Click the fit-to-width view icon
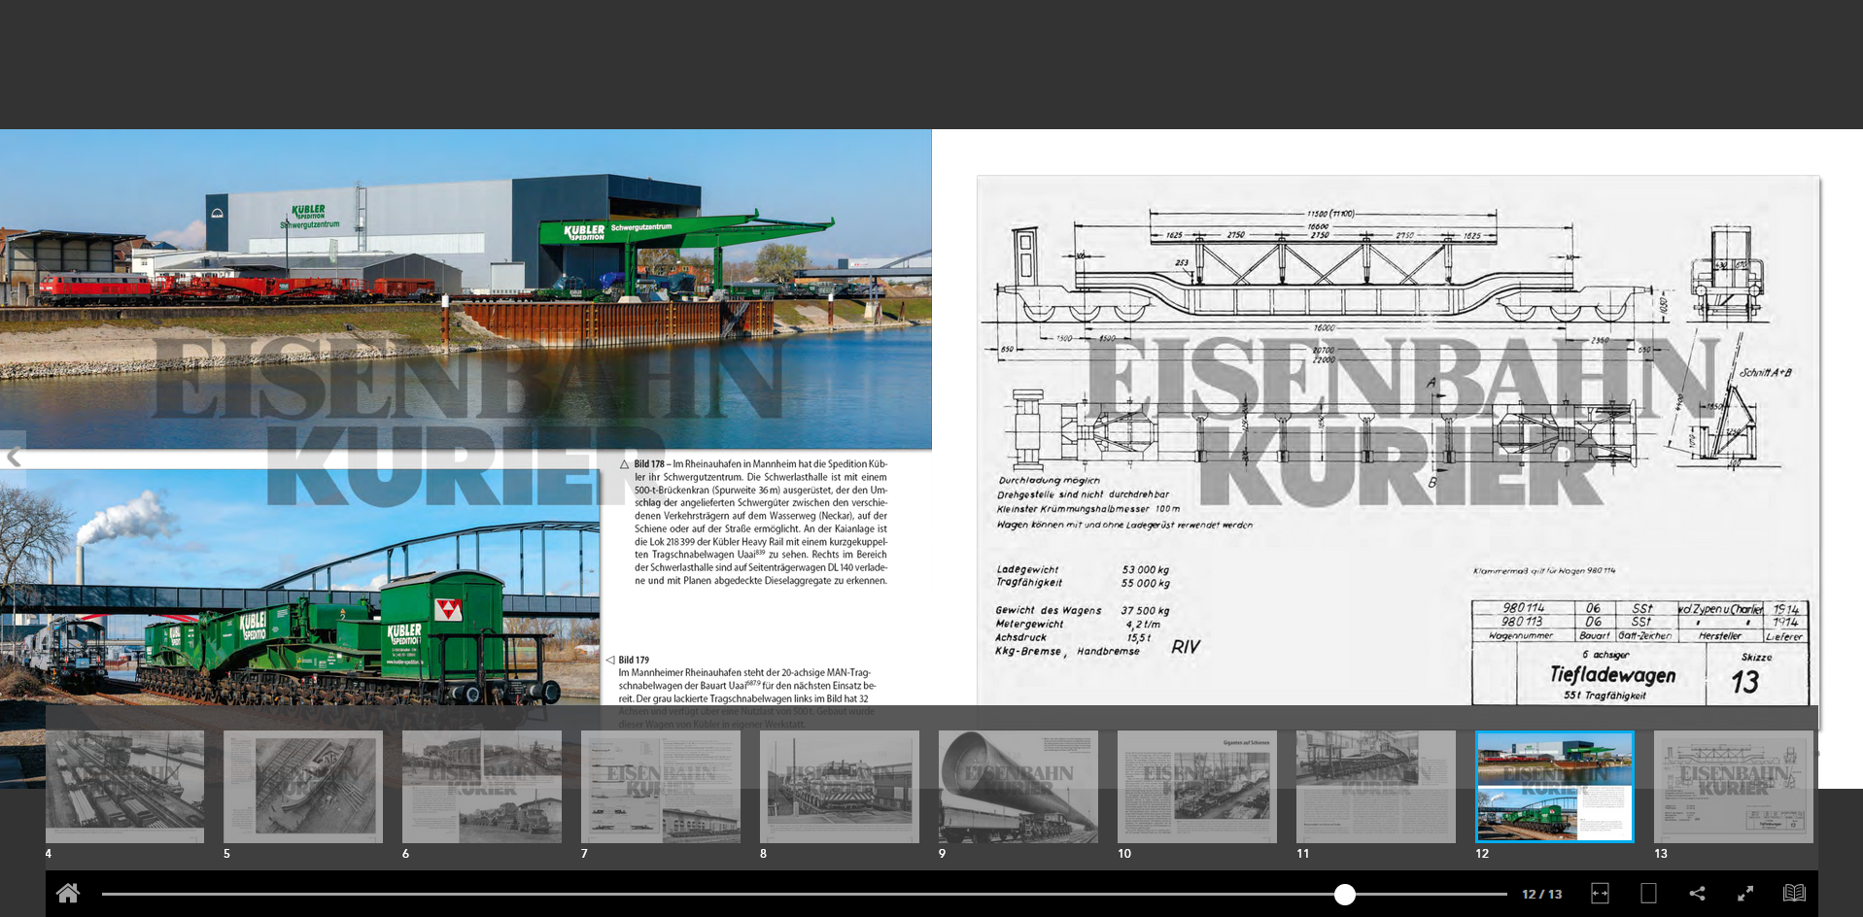 [x=1600, y=894]
